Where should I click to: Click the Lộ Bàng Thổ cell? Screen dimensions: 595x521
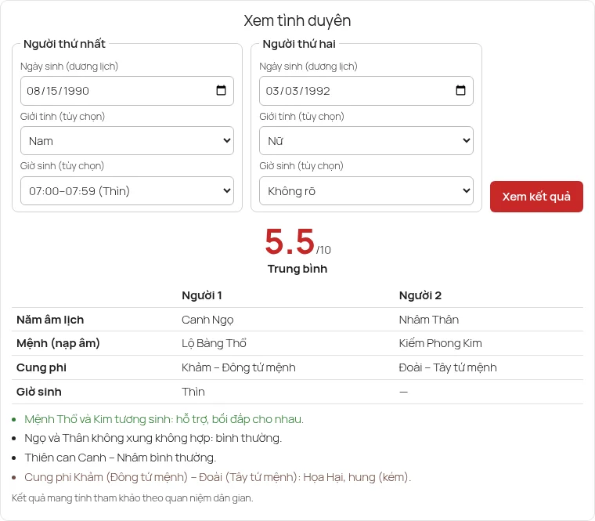(214, 343)
